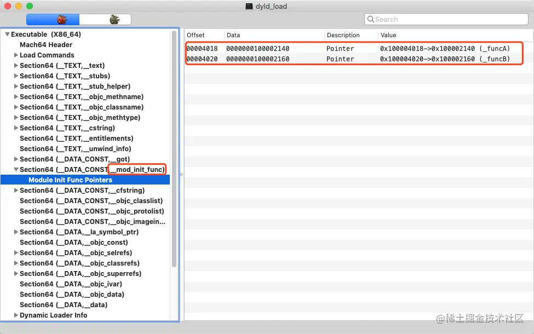The height and width of the screenshot is (334, 534).
Task: Collapse the Executable (X86_64) root node
Action: pos(7,34)
